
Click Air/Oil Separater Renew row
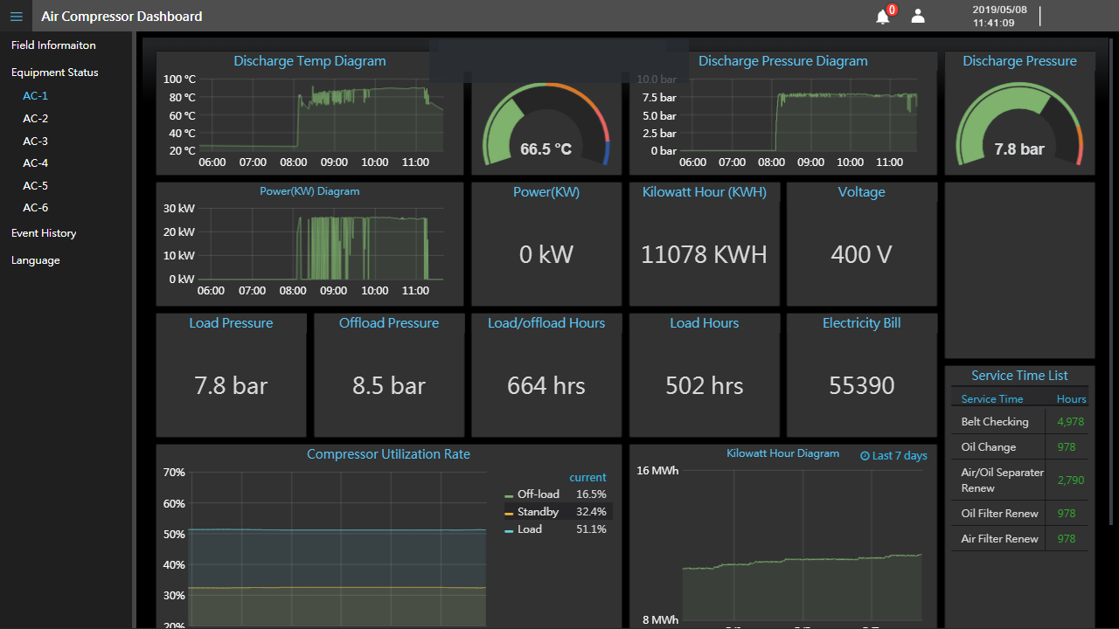click(1019, 480)
